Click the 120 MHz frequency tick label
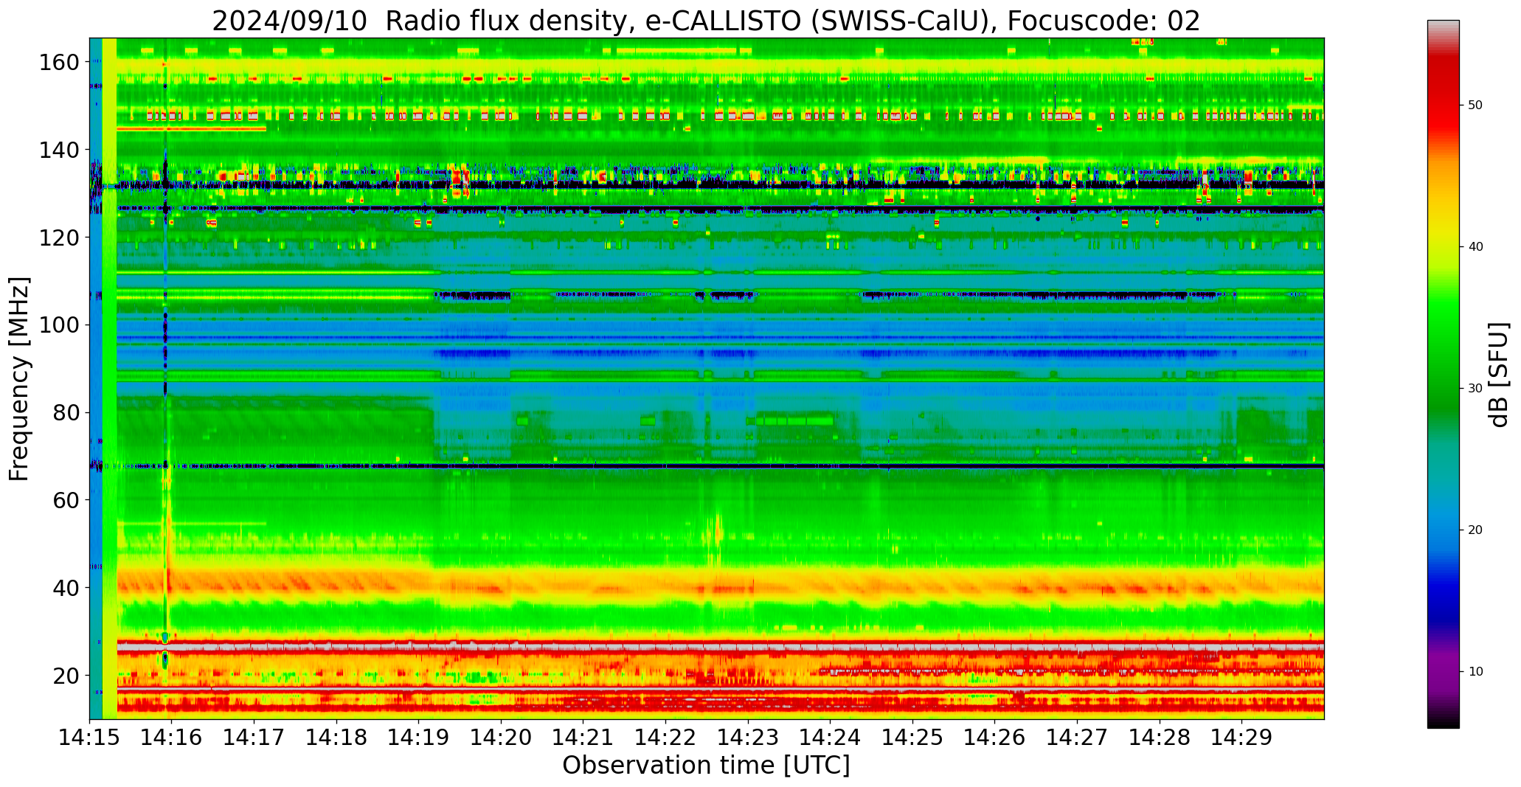 pyautogui.click(x=59, y=238)
